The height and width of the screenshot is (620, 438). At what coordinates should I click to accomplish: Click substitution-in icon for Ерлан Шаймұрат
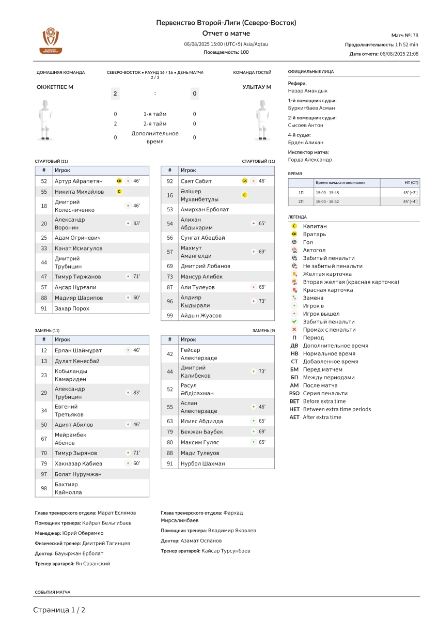pos(128,350)
